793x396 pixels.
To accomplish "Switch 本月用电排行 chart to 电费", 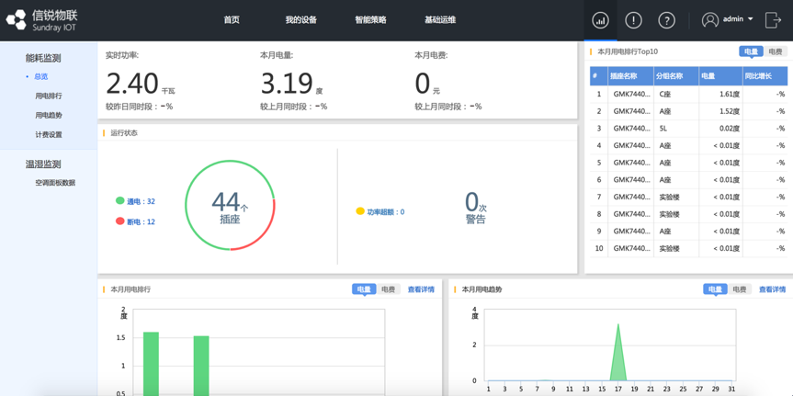I will 389,289.
